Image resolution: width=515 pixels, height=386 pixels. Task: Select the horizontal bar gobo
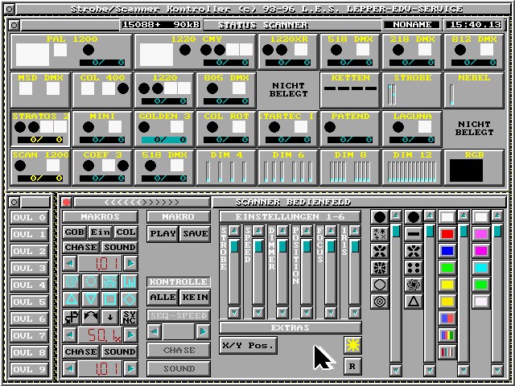414,234
